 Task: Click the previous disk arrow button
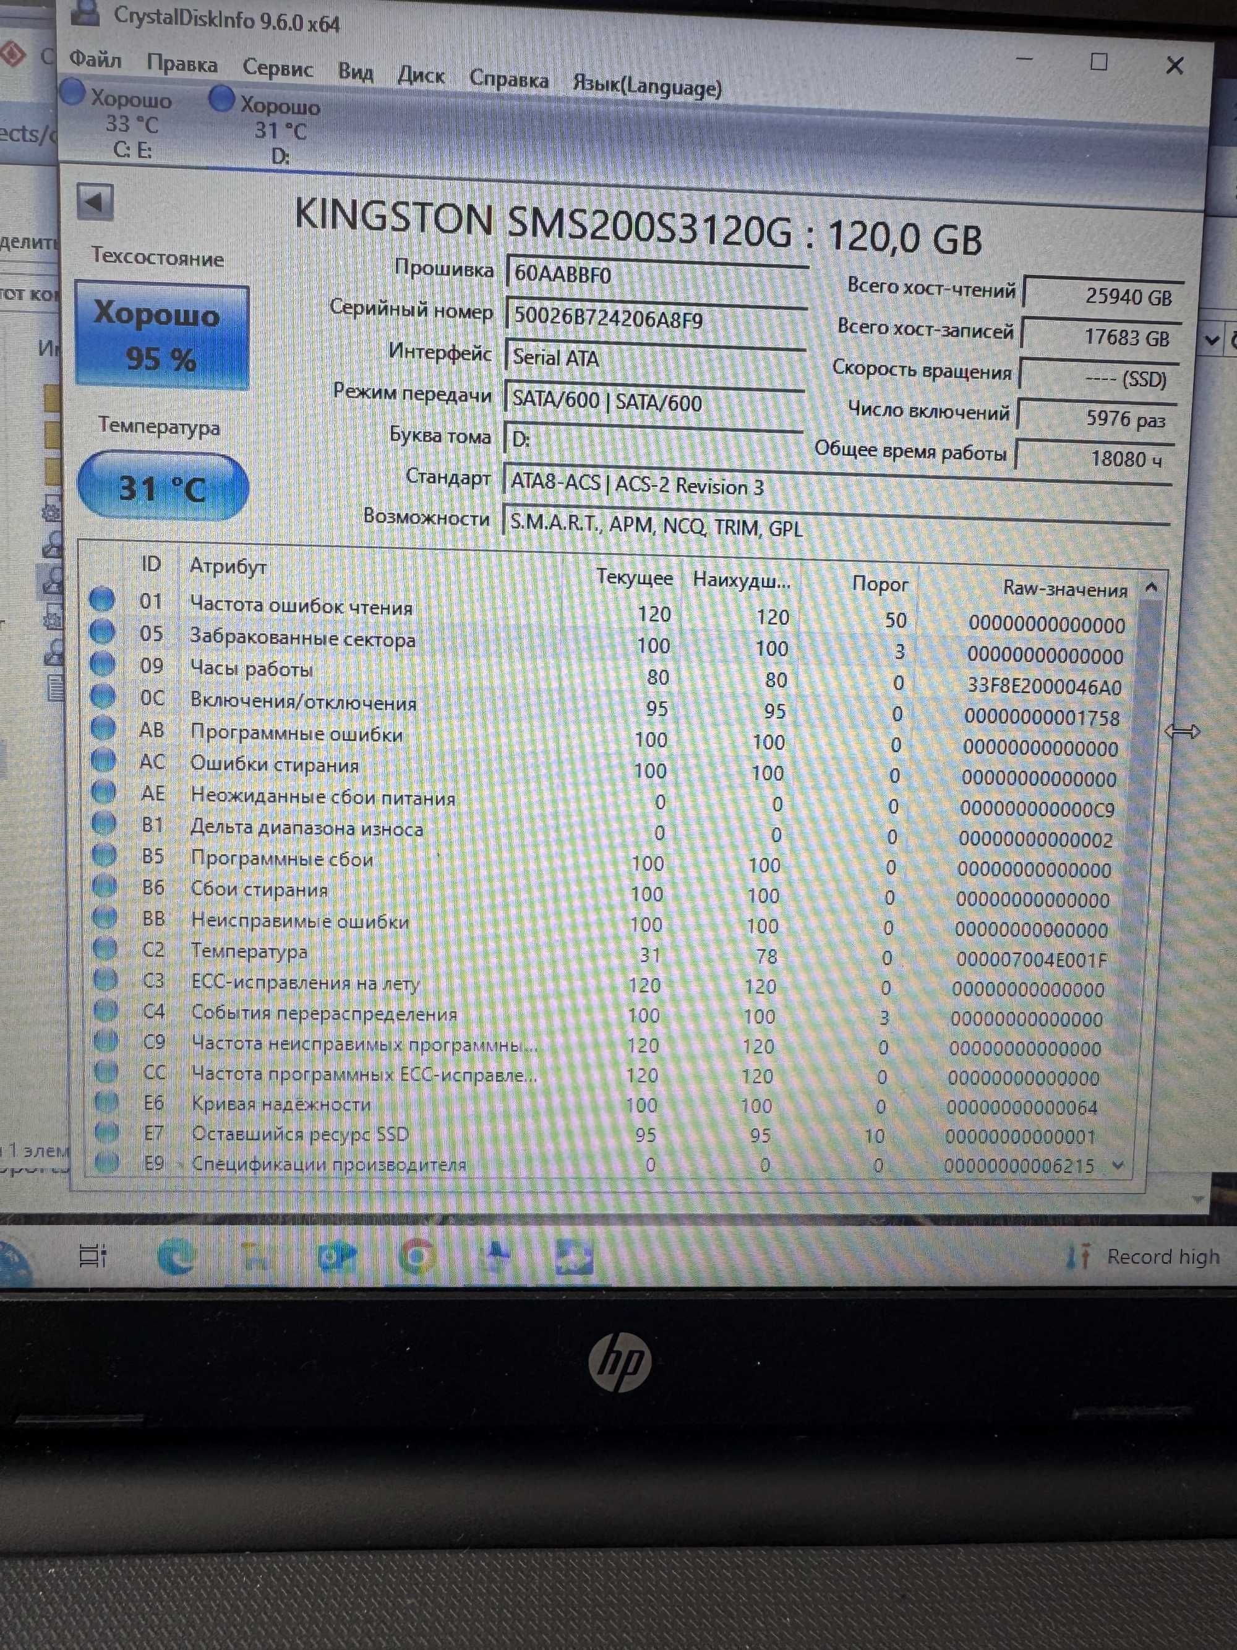pyautogui.click(x=95, y=202)
